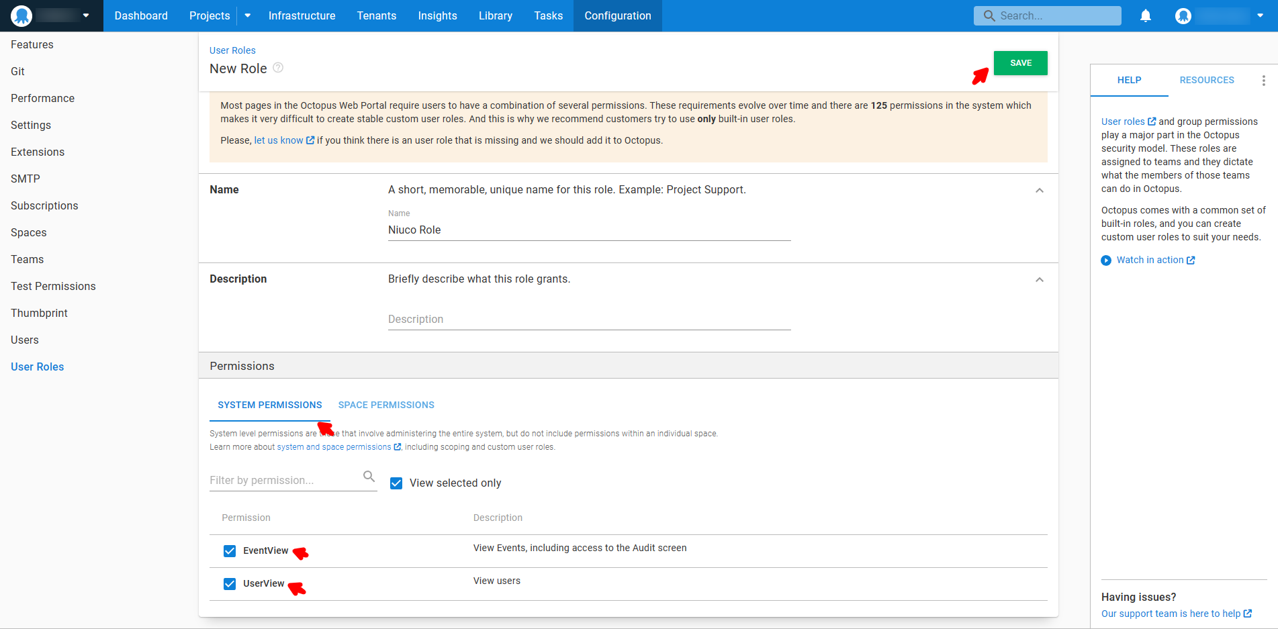Click the Watch in action play icon
Image resolution: width=1278 pixels, height=629 pixels.
pyautogui.click(x=1106, y=260)
